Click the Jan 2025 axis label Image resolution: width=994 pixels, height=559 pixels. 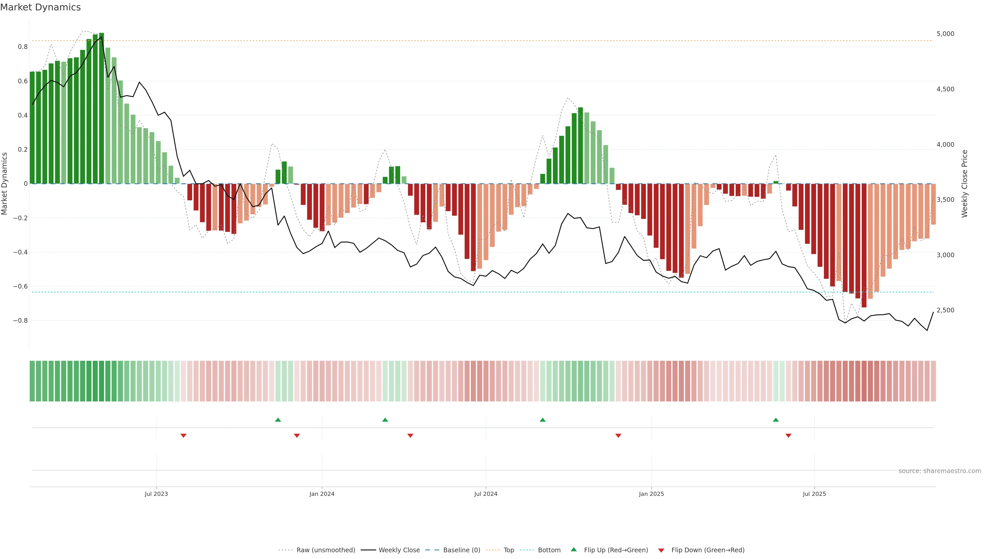(x=651, y=494)
